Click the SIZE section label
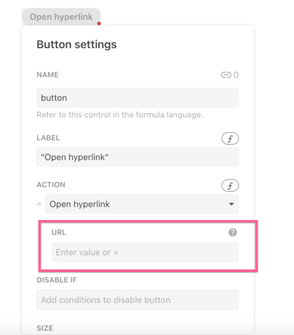 45,328
